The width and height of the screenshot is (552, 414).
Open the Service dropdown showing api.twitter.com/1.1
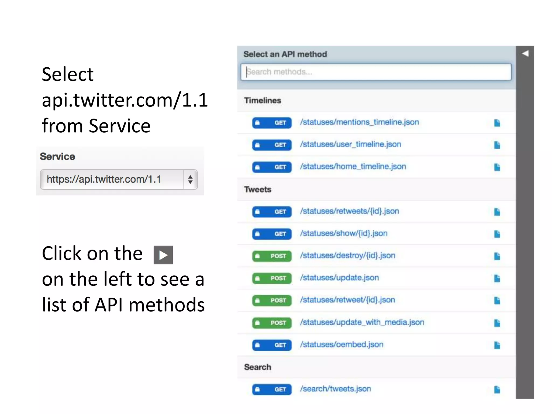click(x=119, y=180)
